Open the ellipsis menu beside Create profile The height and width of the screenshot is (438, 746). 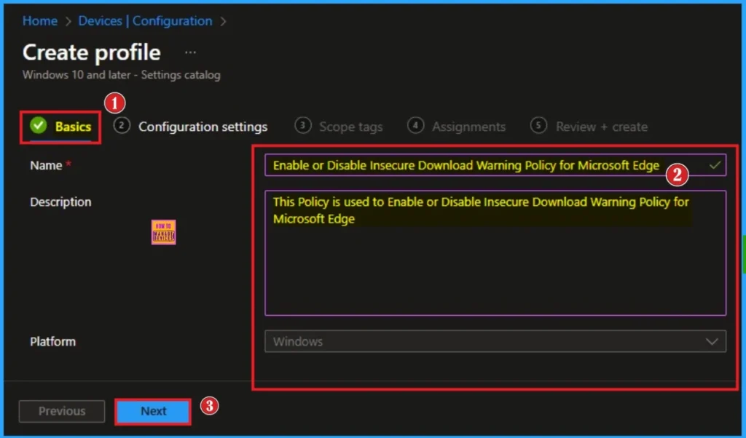click(190, 52)
